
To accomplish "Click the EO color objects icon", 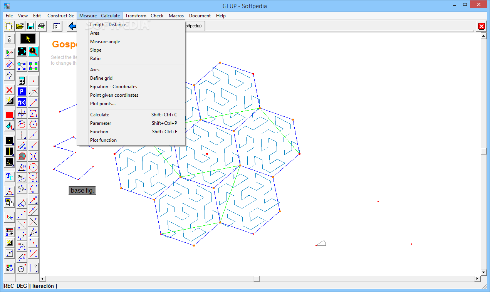I will coord(10,268).
